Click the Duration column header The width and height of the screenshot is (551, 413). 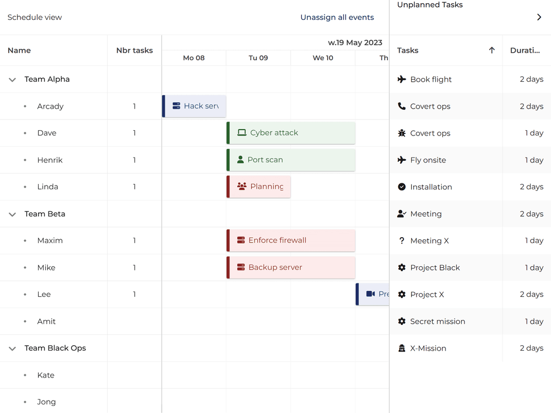[x=525, y=51]
